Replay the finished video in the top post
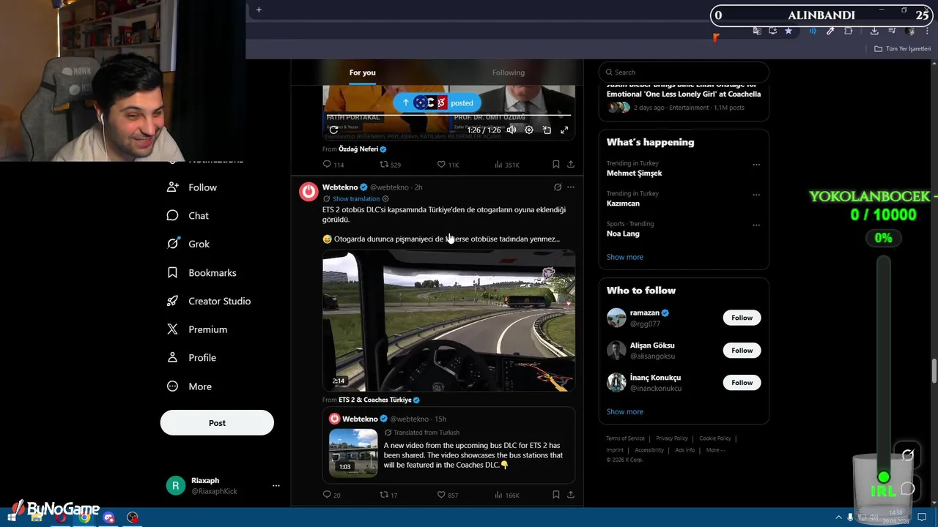The height and width of the screenshot is (527, 938). click(333, 130)
